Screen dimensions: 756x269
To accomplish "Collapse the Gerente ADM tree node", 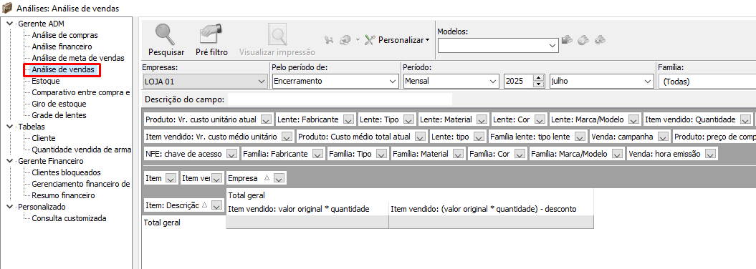I will click(x=10, y=24).
